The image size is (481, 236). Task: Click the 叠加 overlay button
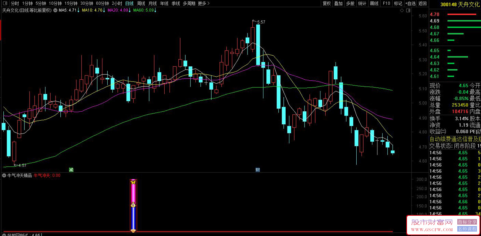coord(339,3)
